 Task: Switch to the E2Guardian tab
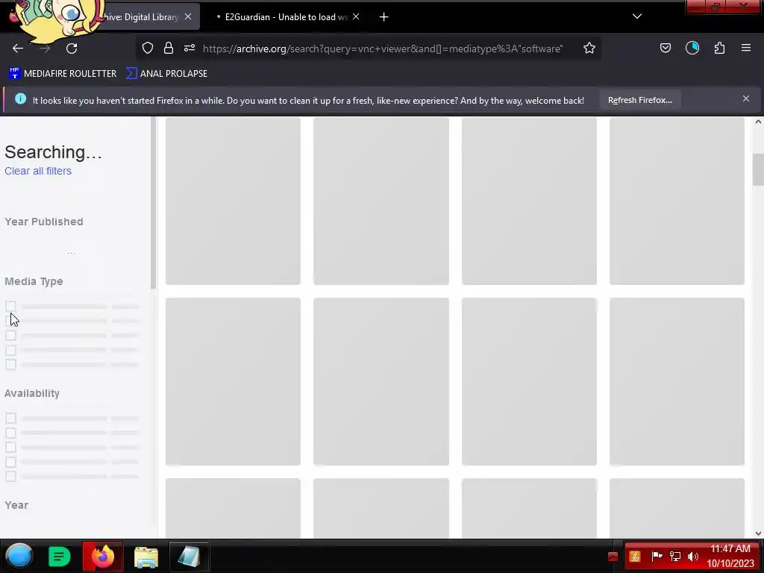286,17
